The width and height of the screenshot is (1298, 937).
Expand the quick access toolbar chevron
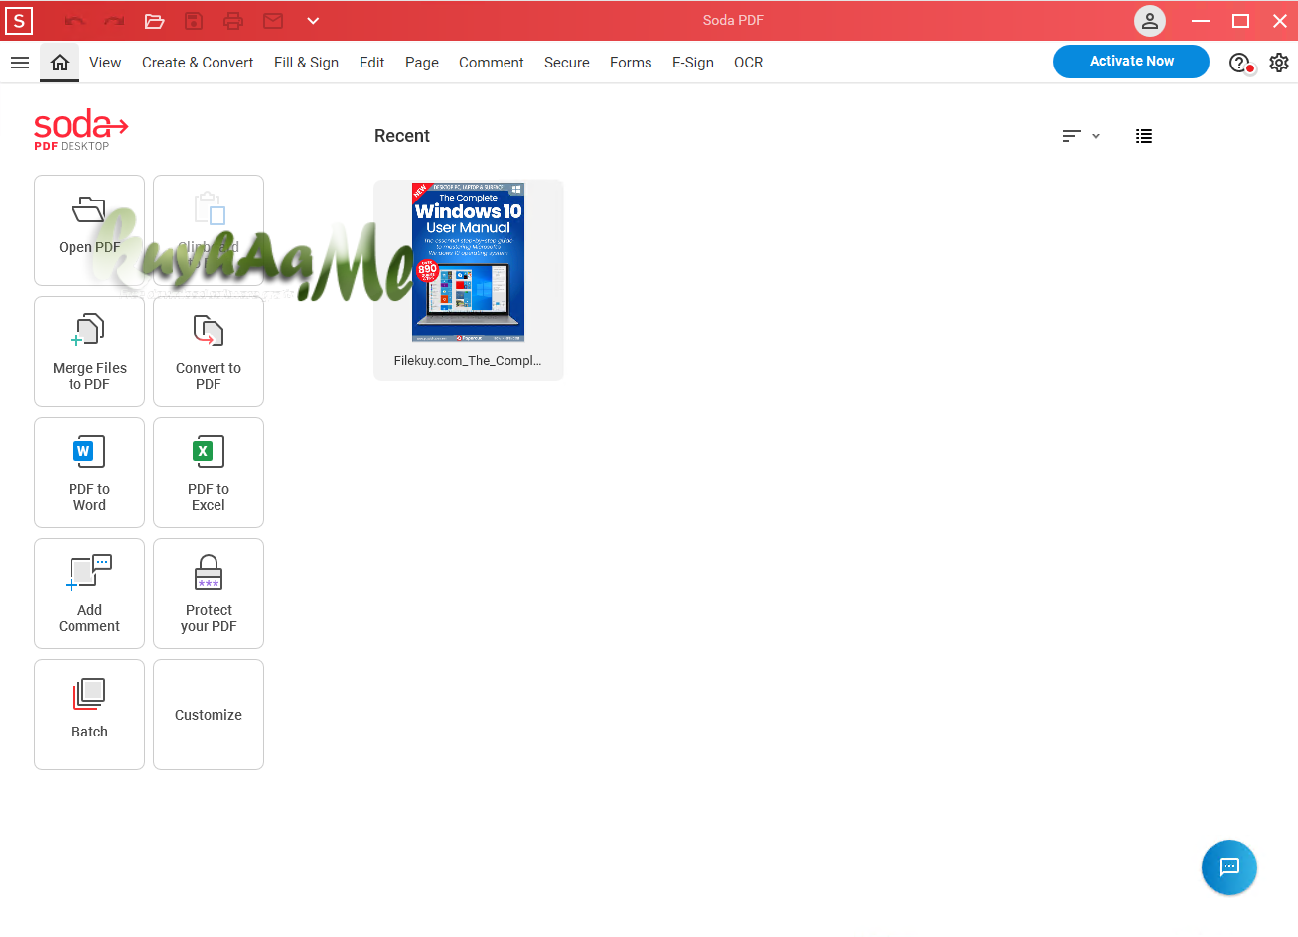(x=313, y=21)
